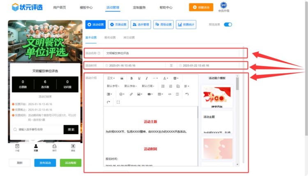Switch to the 报名设置 tab
Image resolution: width=308 pixels, height=176 pixels.
coord(110,37)
